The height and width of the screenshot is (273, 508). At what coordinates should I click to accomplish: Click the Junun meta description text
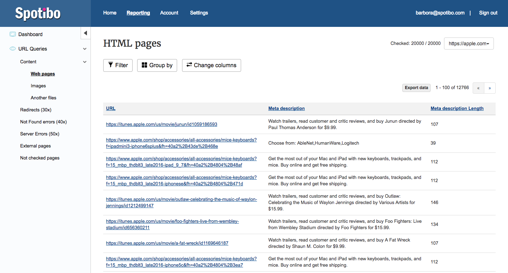tap(345, 124)
